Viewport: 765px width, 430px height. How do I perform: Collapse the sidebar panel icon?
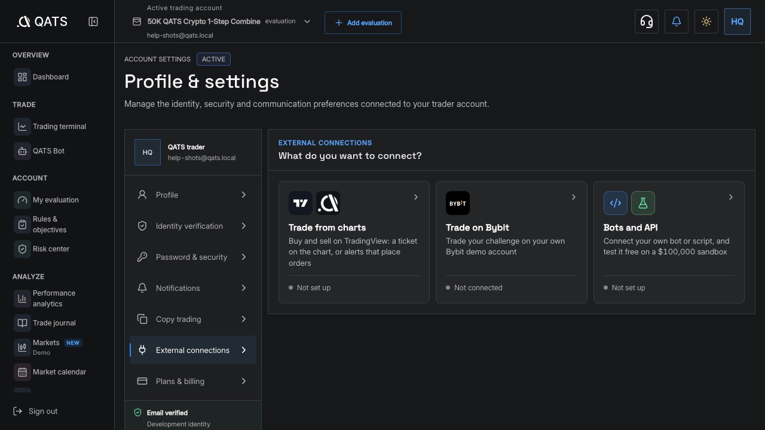pyautogui.click(x=93, y=21)
